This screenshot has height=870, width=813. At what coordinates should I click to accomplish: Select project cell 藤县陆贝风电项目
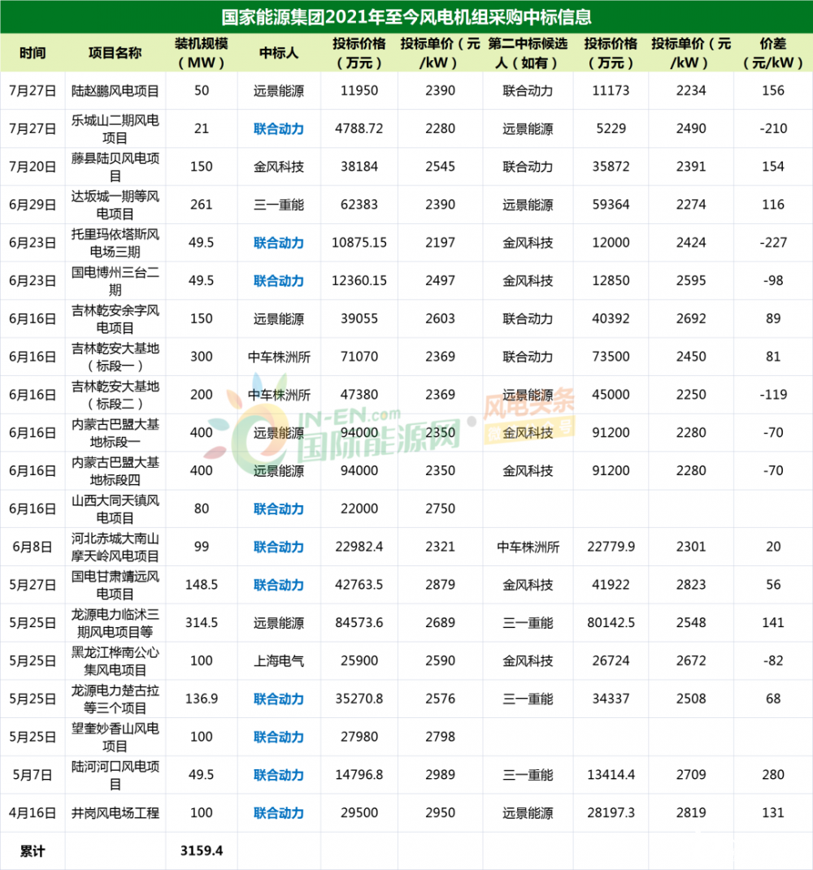point(115,167)
